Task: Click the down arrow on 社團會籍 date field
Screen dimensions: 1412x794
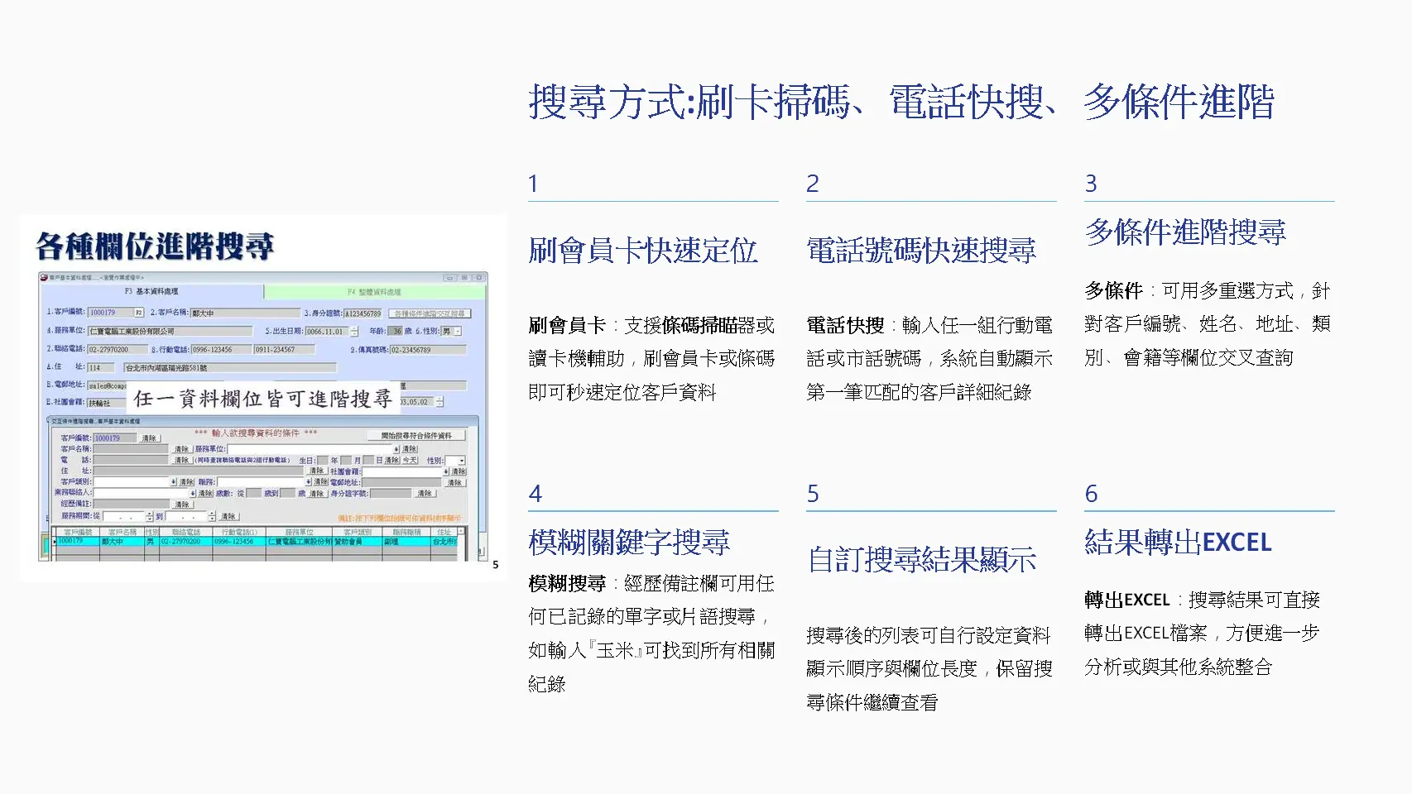Action: [439, 405]
